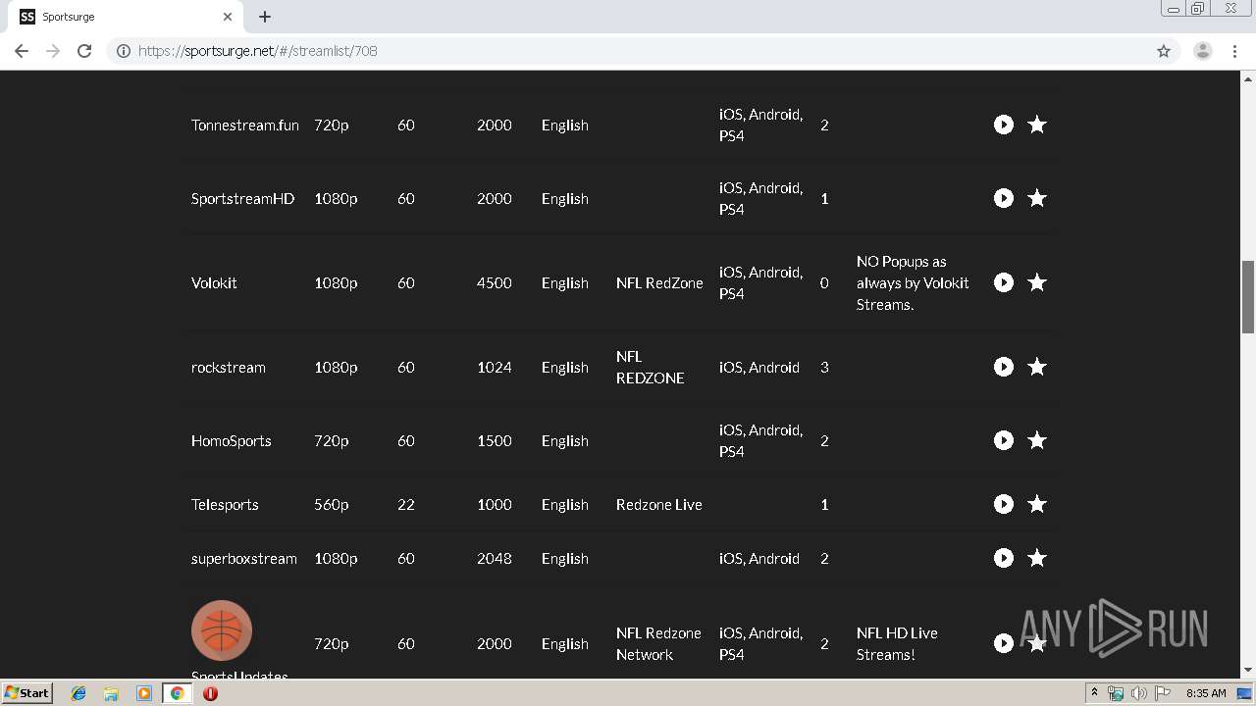Click the superboxstream stream name
The height and width of the screenshot is (706, 1256).
pyautogui.click(x=244, y=559)
